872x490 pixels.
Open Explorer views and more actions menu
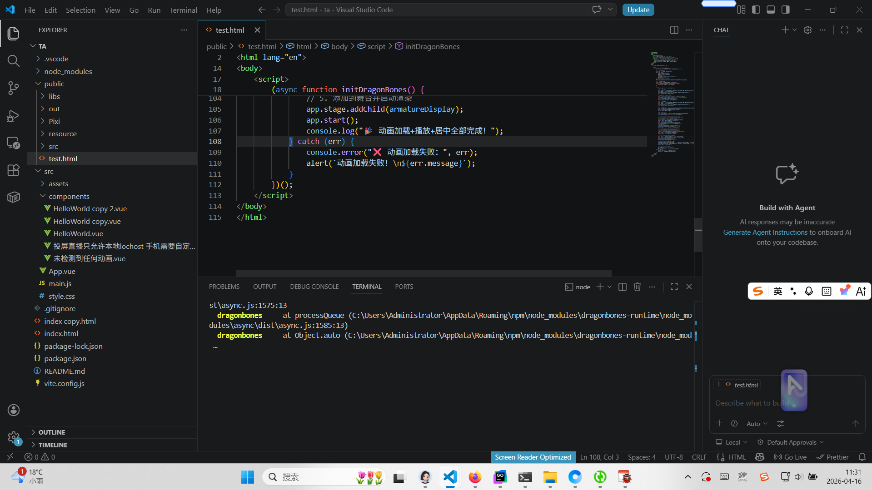coord(184,30)
